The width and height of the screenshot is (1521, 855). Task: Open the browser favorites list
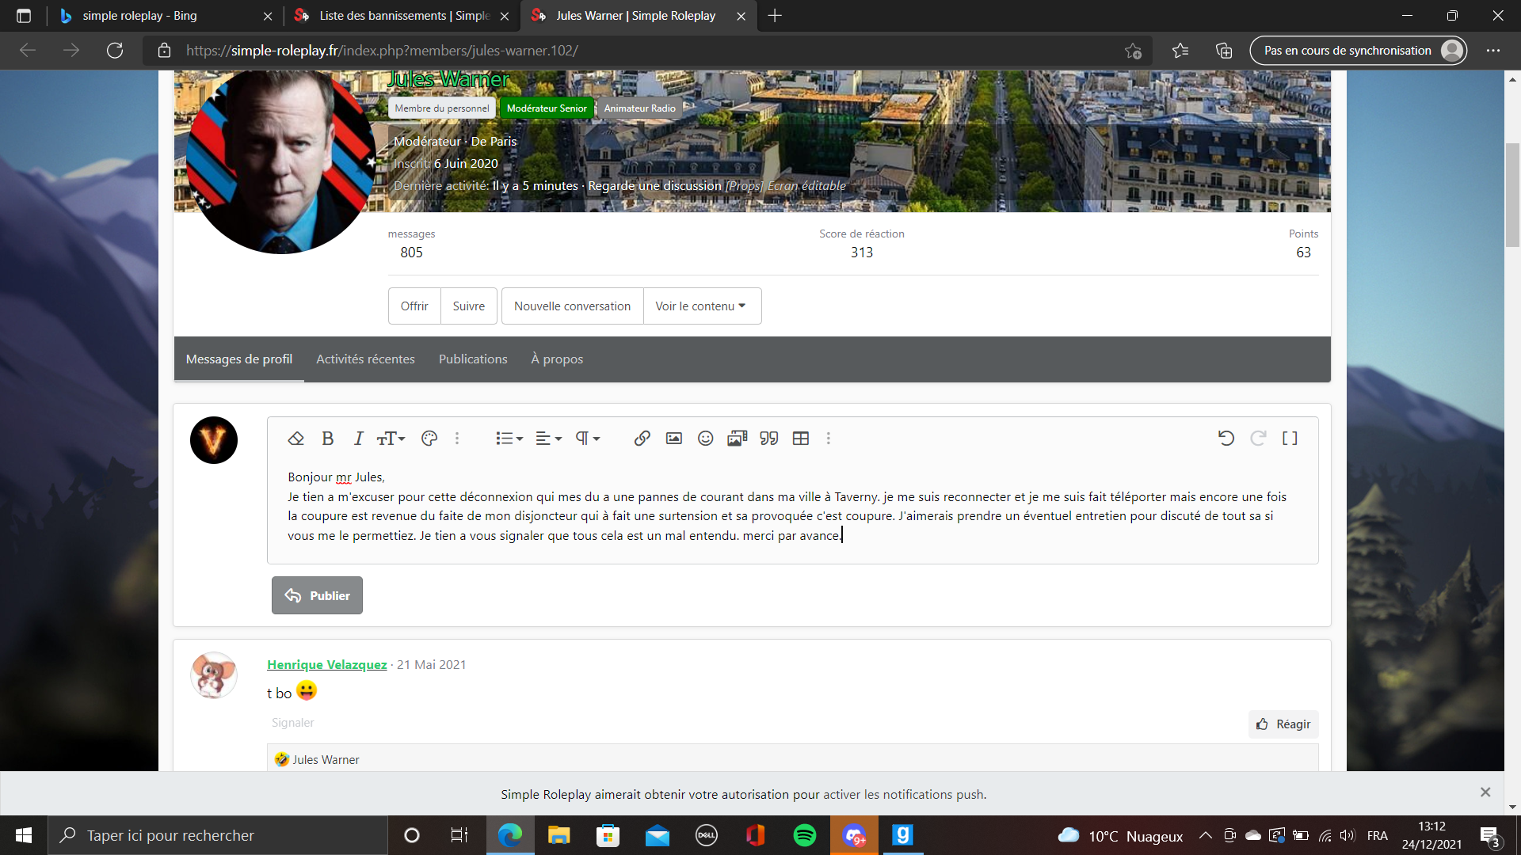[1180, 51]
